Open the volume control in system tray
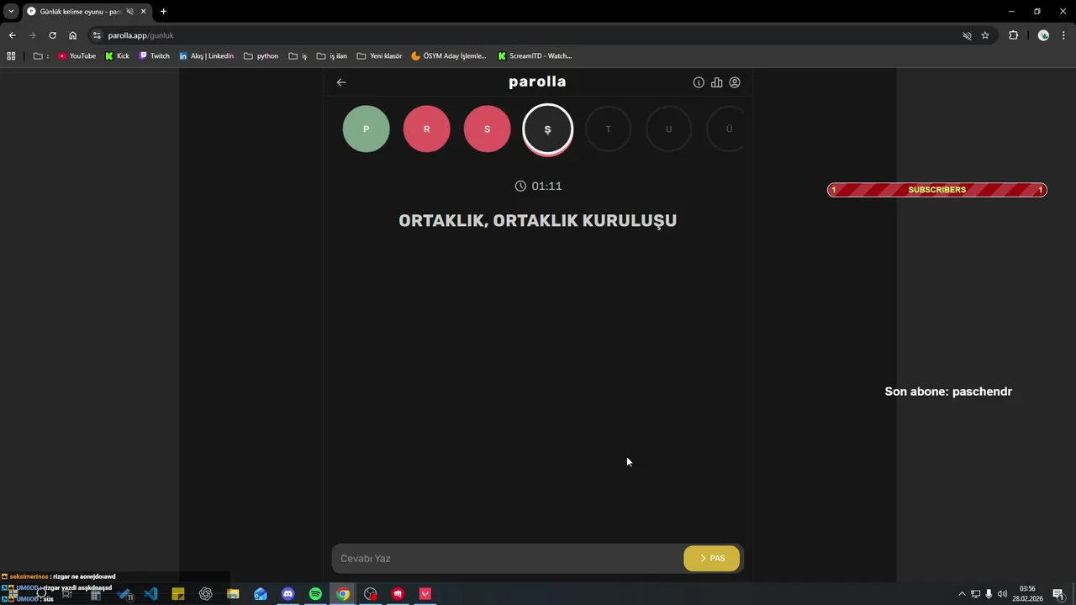 point(1002,594)
